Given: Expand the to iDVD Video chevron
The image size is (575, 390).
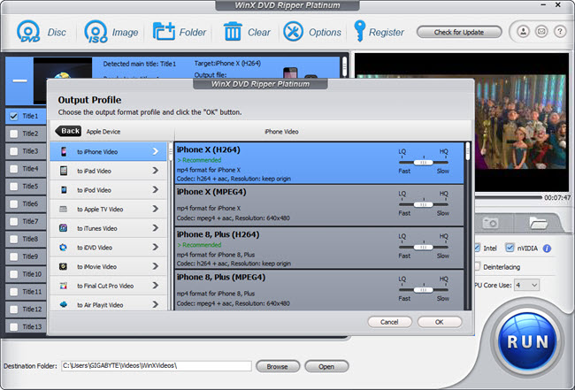Looking at the screenshot, I should coord(156,247).
